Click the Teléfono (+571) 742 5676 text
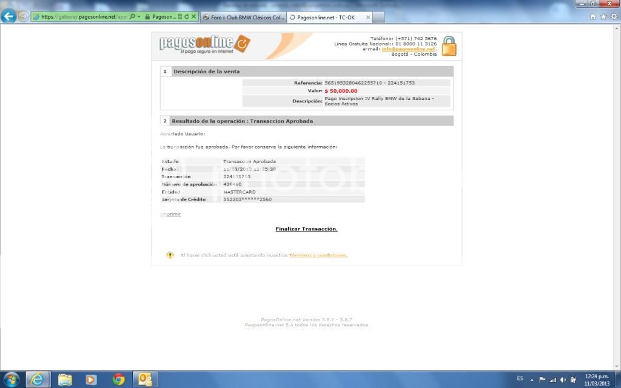This screenshot has width=621, height=388. pyautogui.click(x=403, y=39)
